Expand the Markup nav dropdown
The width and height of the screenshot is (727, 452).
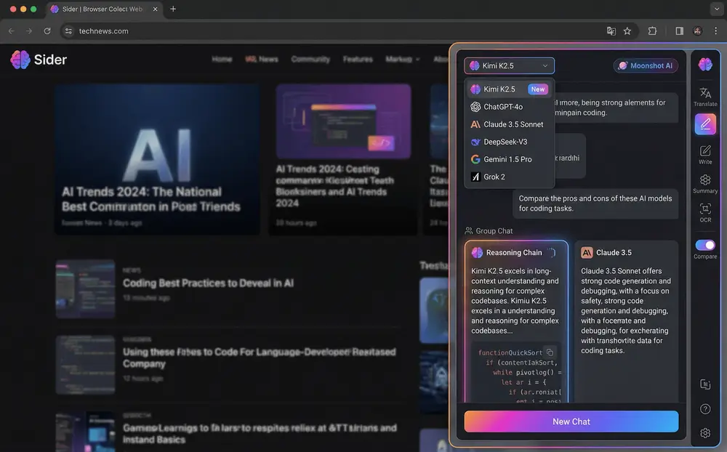pyautogui.click(x=403, y=59)
